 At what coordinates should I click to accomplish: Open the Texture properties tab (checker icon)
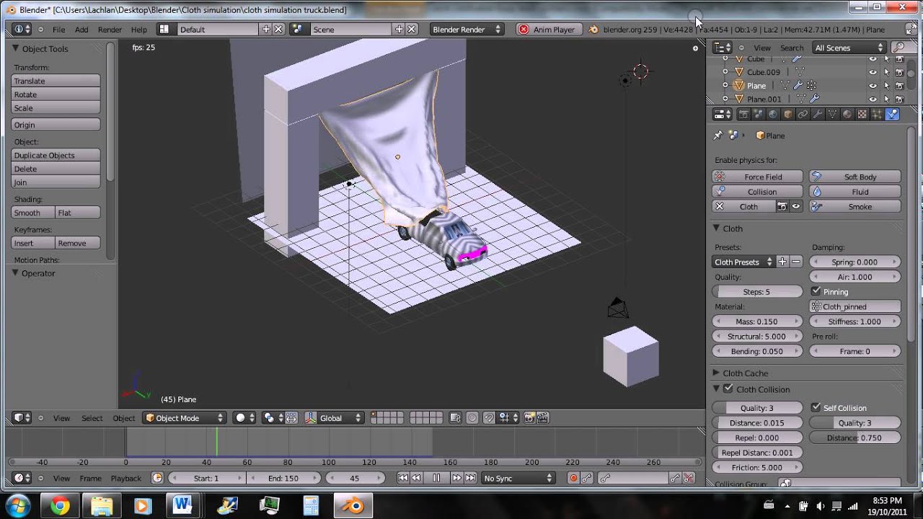click(x=862, y=114)
